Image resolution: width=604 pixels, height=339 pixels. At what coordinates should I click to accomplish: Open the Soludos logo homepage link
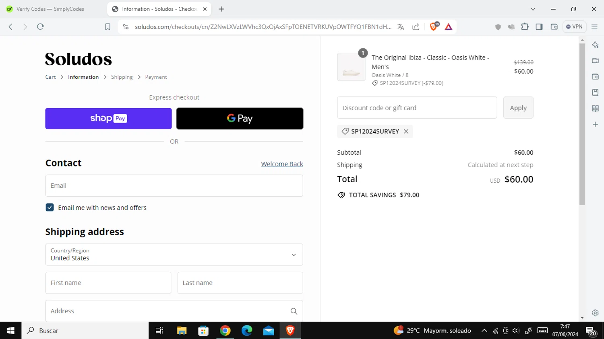[79, 59]
